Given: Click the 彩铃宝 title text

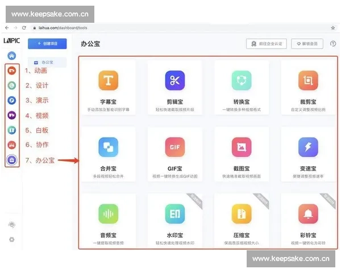Looking at the screenshot, I should click(x=308, y=235).
